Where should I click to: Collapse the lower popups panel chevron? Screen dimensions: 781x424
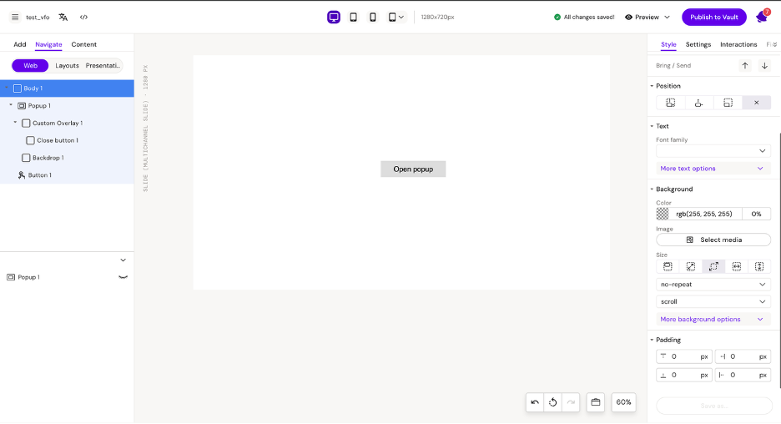[123, 260]
